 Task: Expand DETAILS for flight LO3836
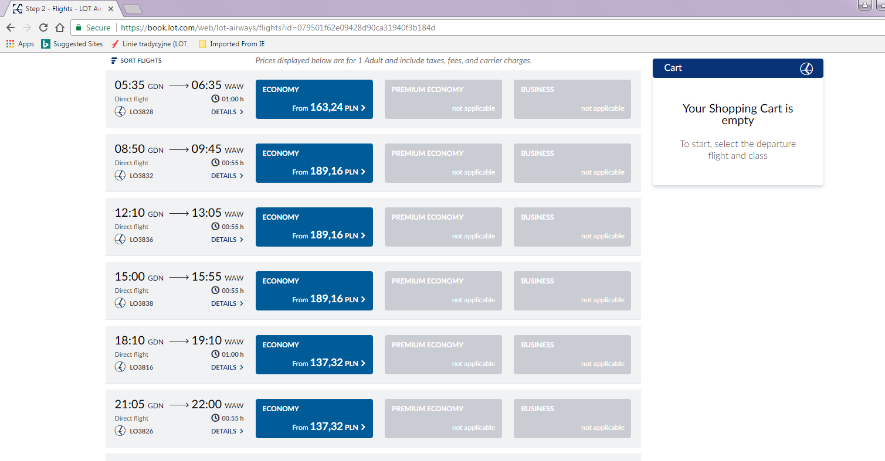228,240
